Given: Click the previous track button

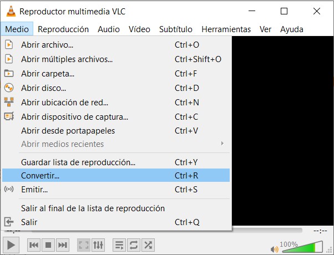Looking at the screenshot, I should point(34,245).
